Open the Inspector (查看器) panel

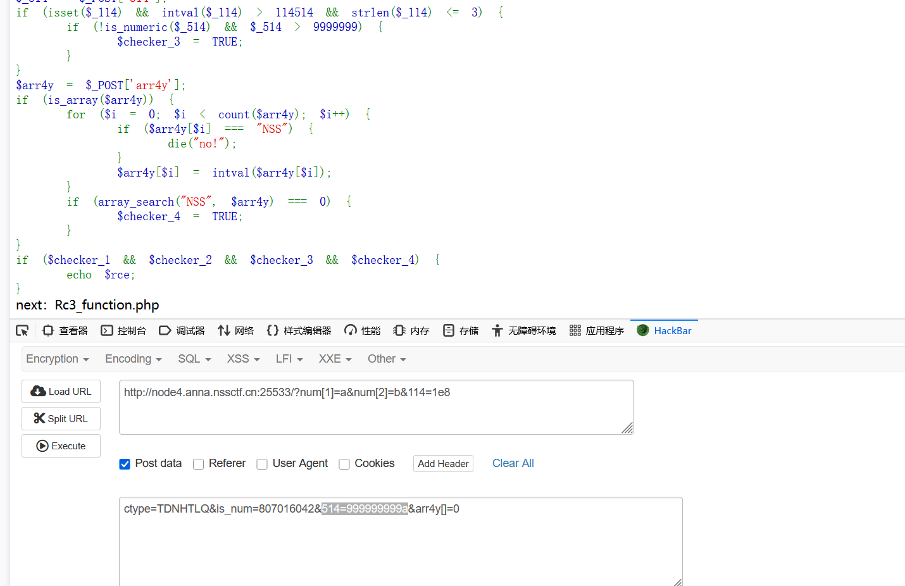(65, 330)
